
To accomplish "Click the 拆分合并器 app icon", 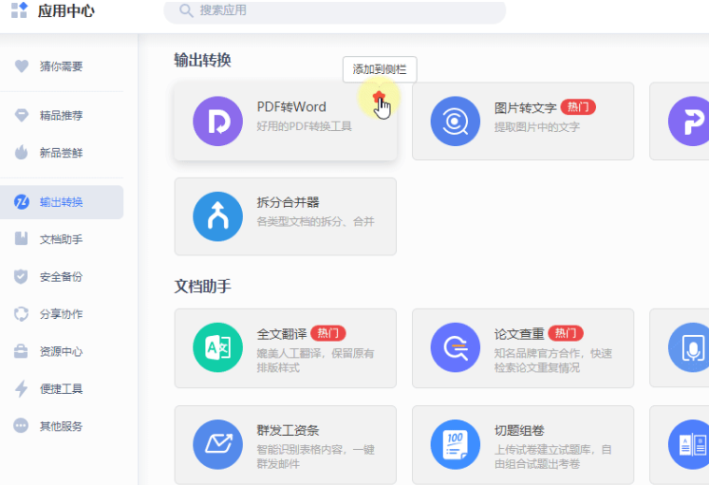I will click(x=217, y=216).
